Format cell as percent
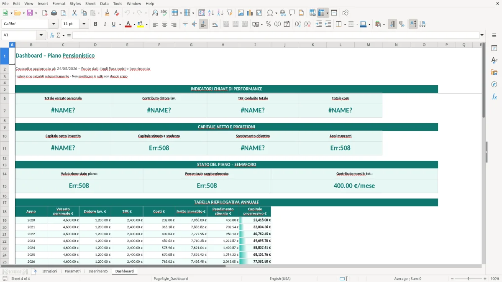 click(268, 24)
